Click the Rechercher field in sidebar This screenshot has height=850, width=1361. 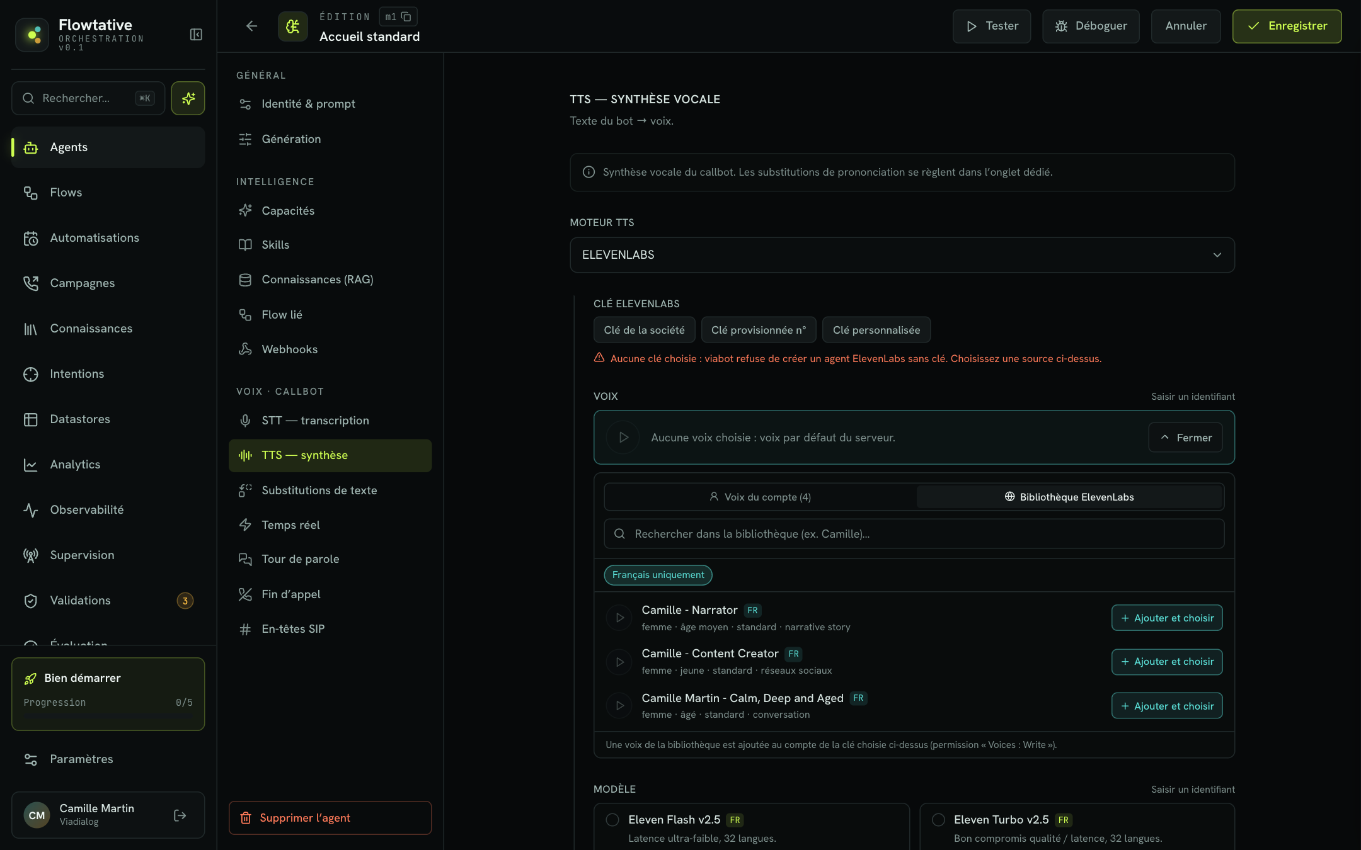88,98
